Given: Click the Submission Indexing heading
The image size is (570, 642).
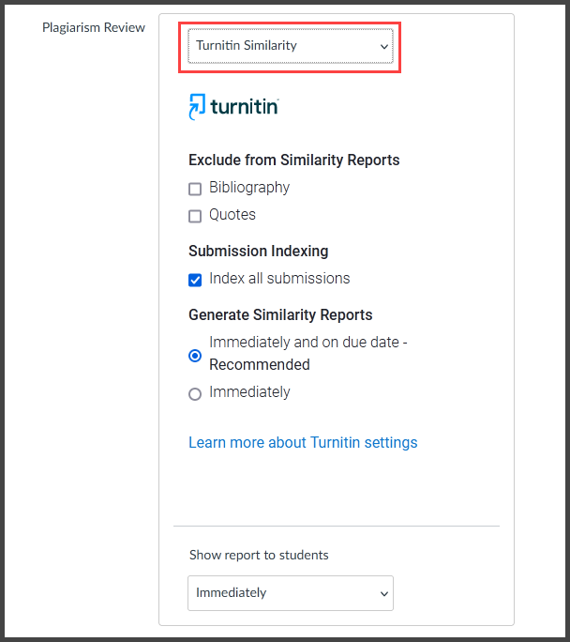Looking at the screenshot, I should (259, 251).
